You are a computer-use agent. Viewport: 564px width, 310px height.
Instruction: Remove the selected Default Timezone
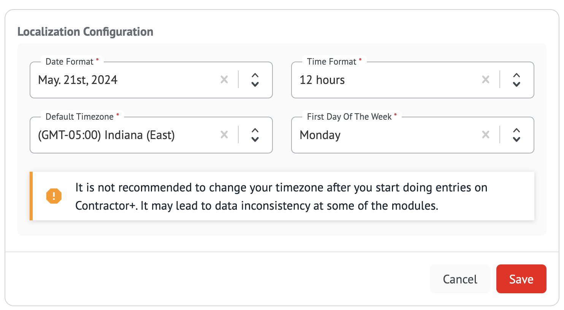pyautogui.click(x=224, y=135)
